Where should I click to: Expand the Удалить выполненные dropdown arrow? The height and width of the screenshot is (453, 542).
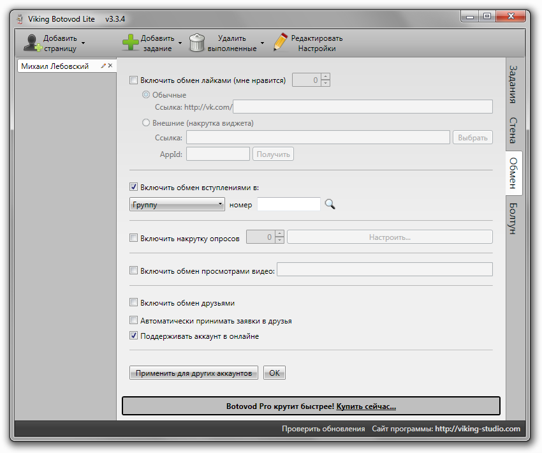(x=262, y=43)
